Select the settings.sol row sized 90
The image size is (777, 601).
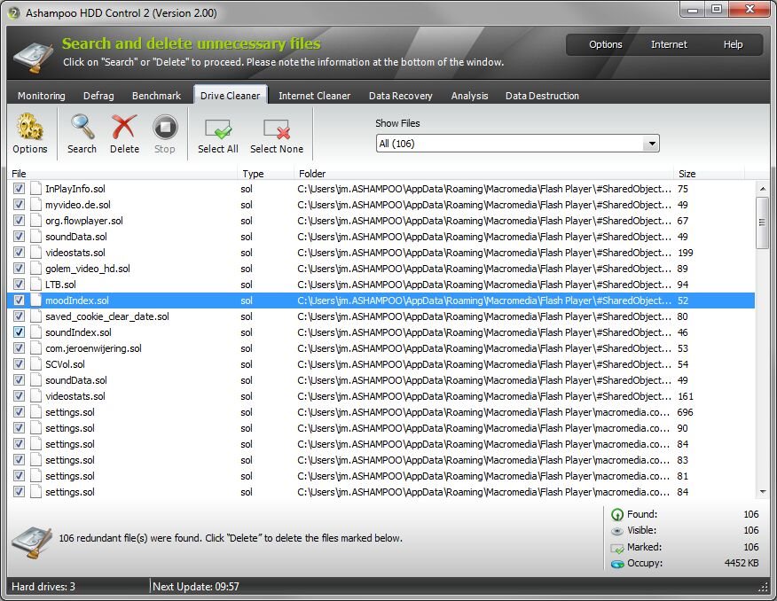pos(381,428)
